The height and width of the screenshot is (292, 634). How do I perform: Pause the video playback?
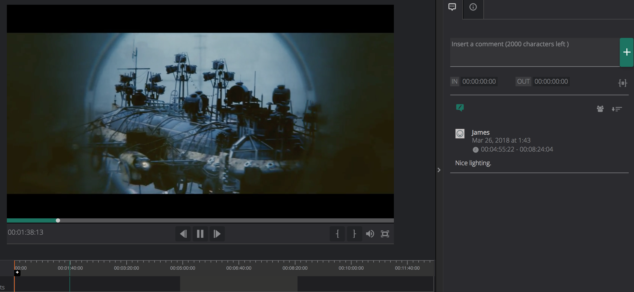(200, 234)
